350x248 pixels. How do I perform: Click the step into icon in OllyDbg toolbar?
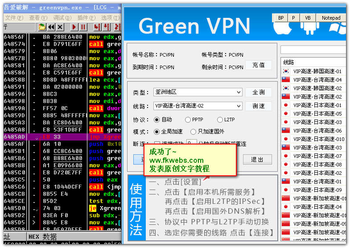pyautogui.click(x=97, y=27)
